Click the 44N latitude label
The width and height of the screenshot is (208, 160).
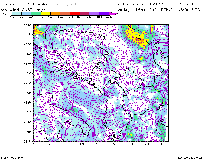pos(29,54)
